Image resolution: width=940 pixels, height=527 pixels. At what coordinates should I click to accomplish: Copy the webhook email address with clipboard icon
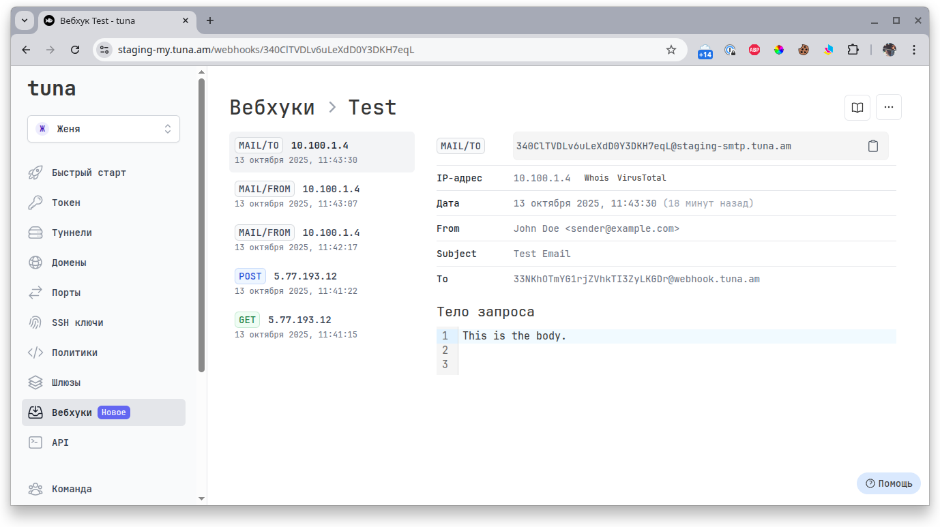tap(872, 146)
